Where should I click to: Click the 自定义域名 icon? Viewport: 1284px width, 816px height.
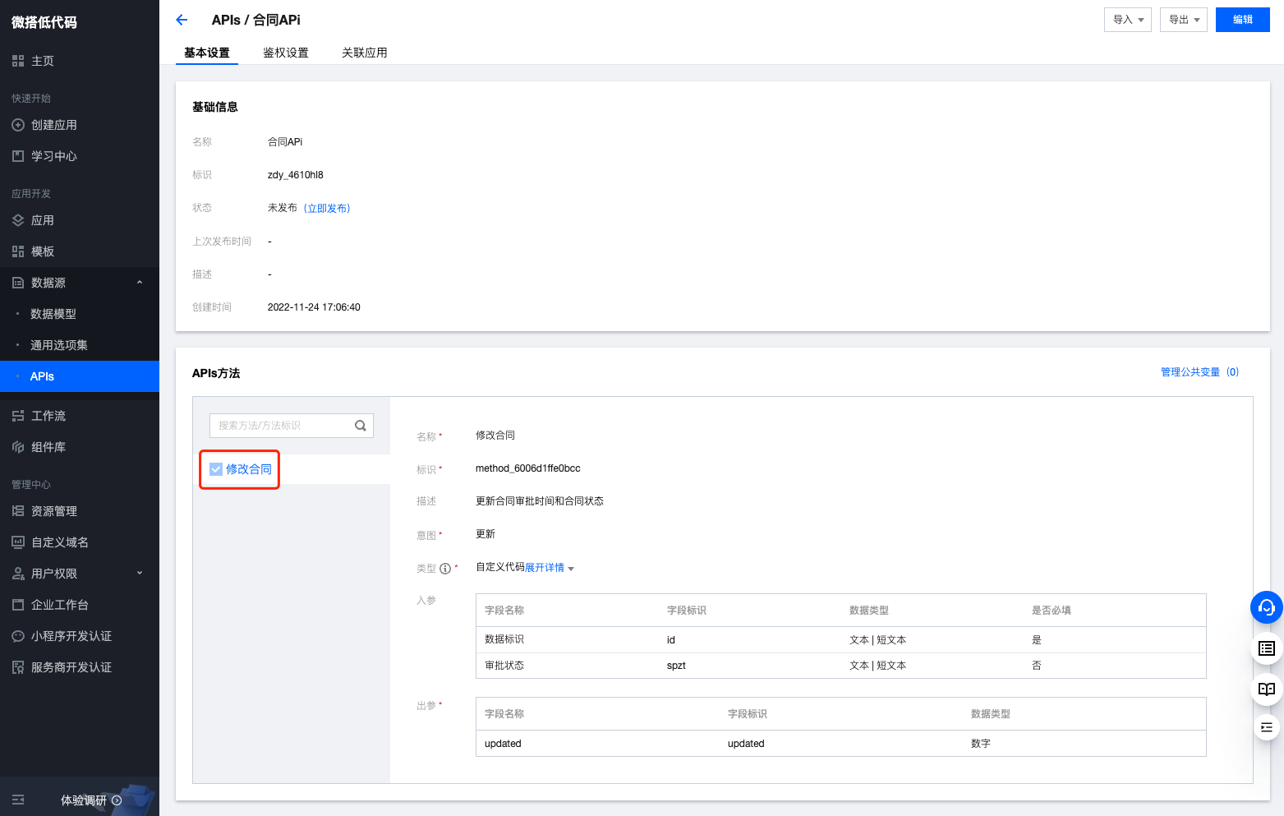(18, 542)
